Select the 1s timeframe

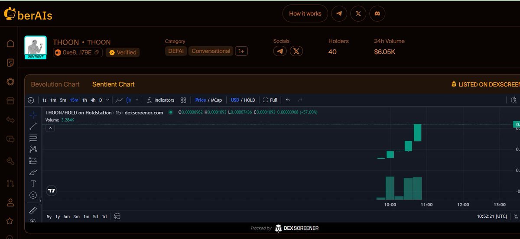[44, 100]
